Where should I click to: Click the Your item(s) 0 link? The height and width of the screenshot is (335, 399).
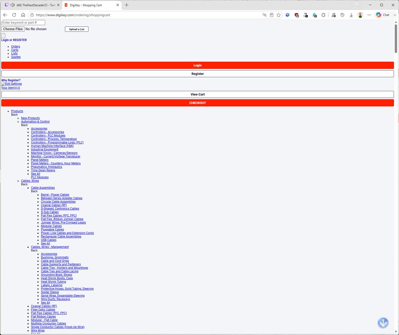point(11,88)
